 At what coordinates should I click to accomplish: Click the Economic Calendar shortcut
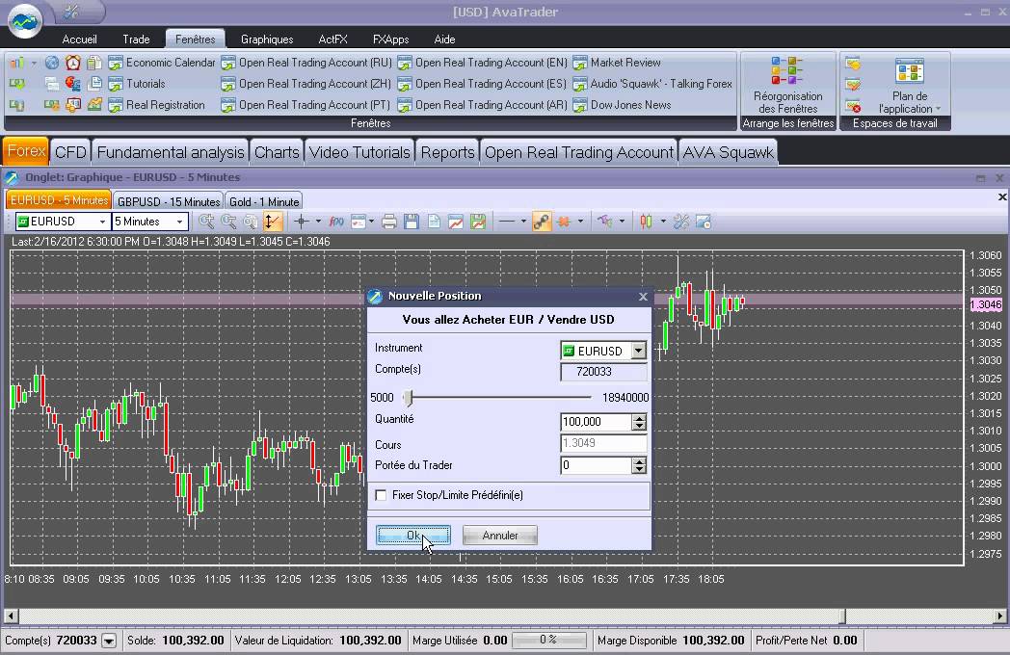[162, 63]
